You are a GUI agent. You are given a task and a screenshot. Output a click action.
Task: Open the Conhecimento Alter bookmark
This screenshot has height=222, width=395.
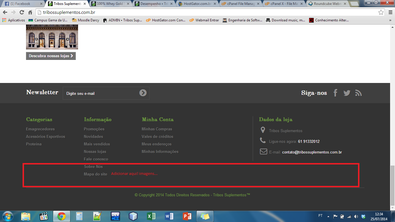point(329,20)
